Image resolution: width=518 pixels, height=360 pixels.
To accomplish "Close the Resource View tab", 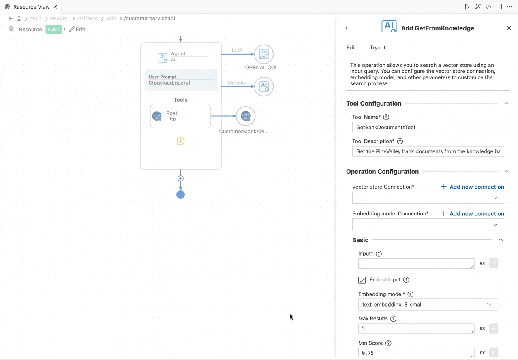I will (x=56, y=7).
